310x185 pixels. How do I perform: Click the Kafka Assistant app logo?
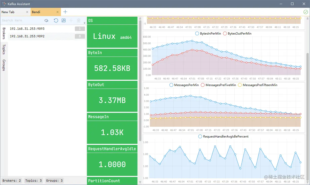[x=4, y=4]
